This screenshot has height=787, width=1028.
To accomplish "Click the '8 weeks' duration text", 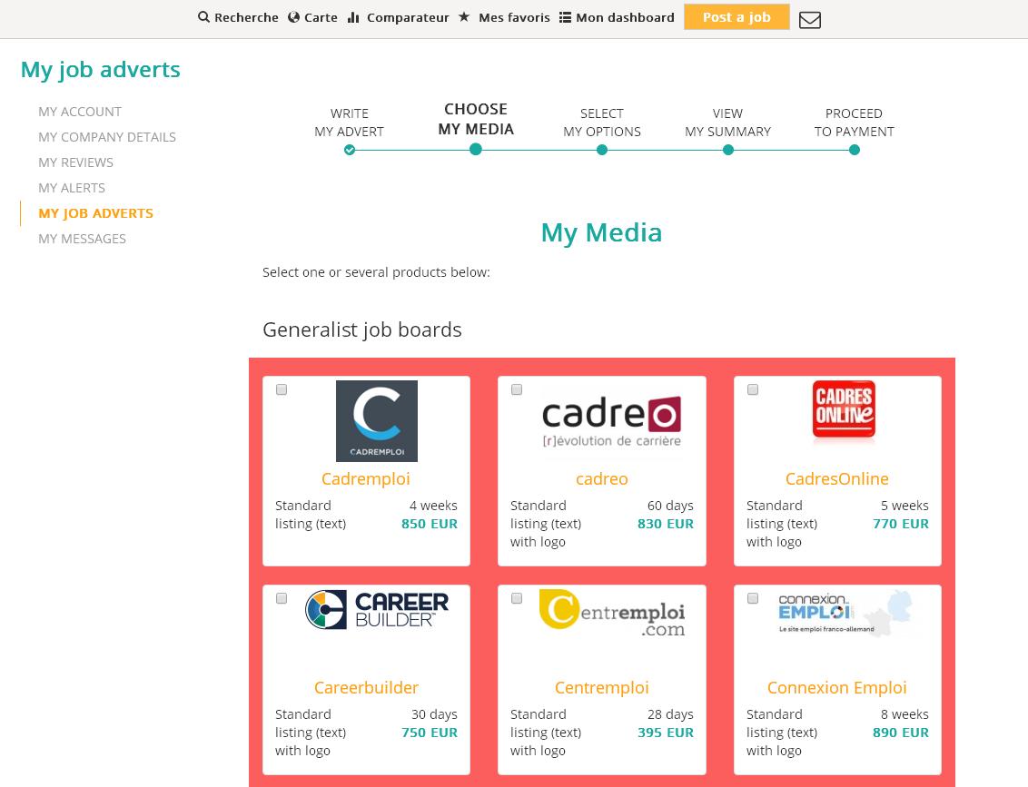I will (904, 714).
